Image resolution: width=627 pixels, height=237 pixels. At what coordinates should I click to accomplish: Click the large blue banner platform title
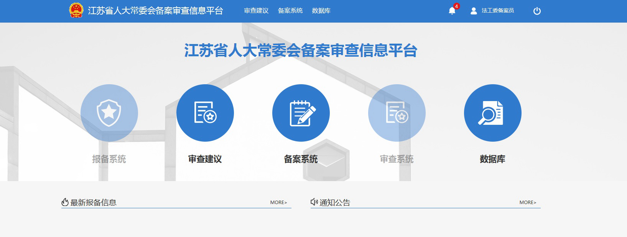coord(301,51)
